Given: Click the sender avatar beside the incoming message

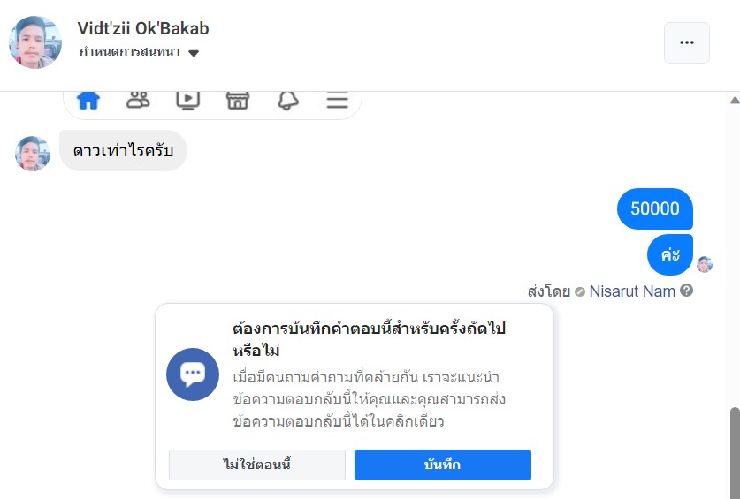Looking at the screenshot, I should click(33, 154).
